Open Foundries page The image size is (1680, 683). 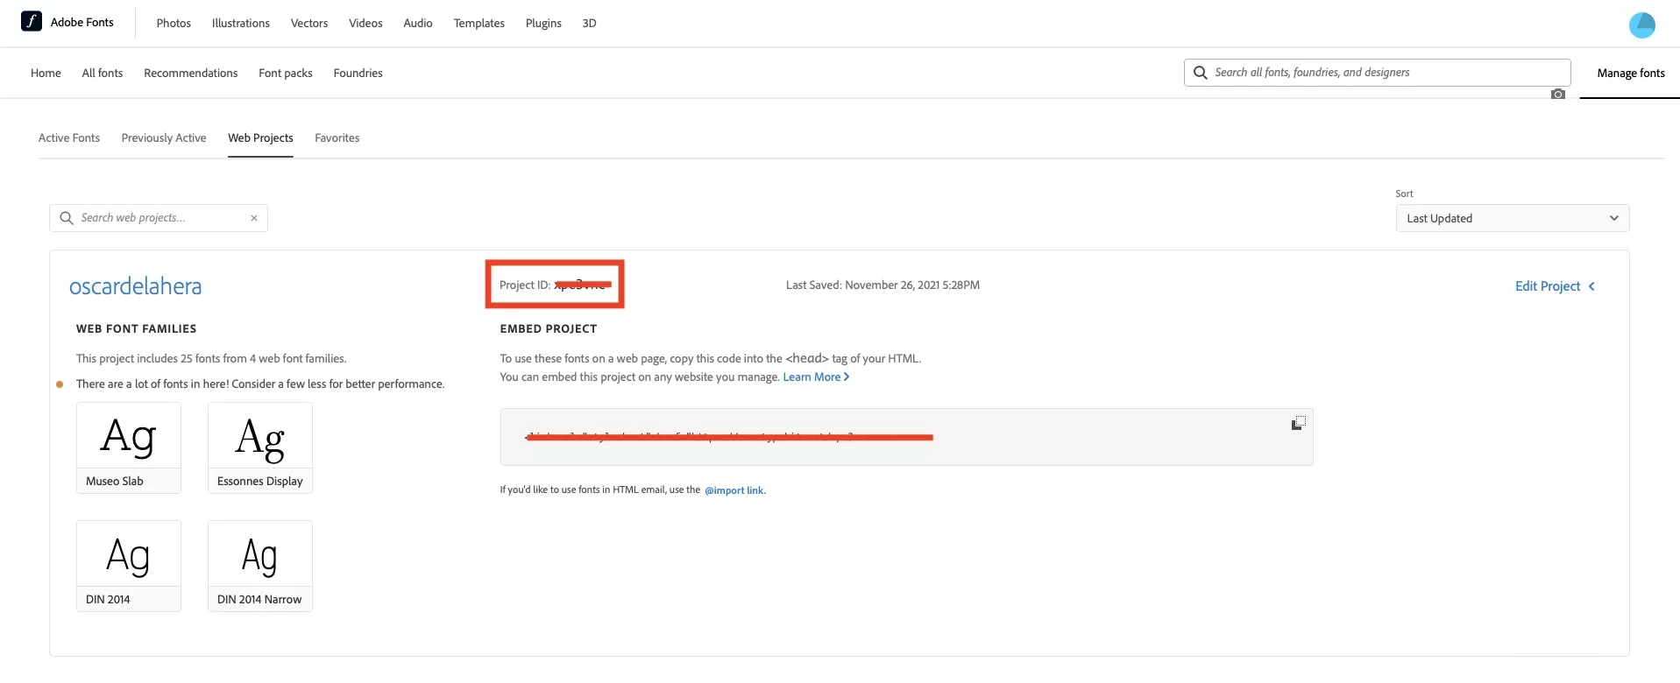tap(358, 73)
